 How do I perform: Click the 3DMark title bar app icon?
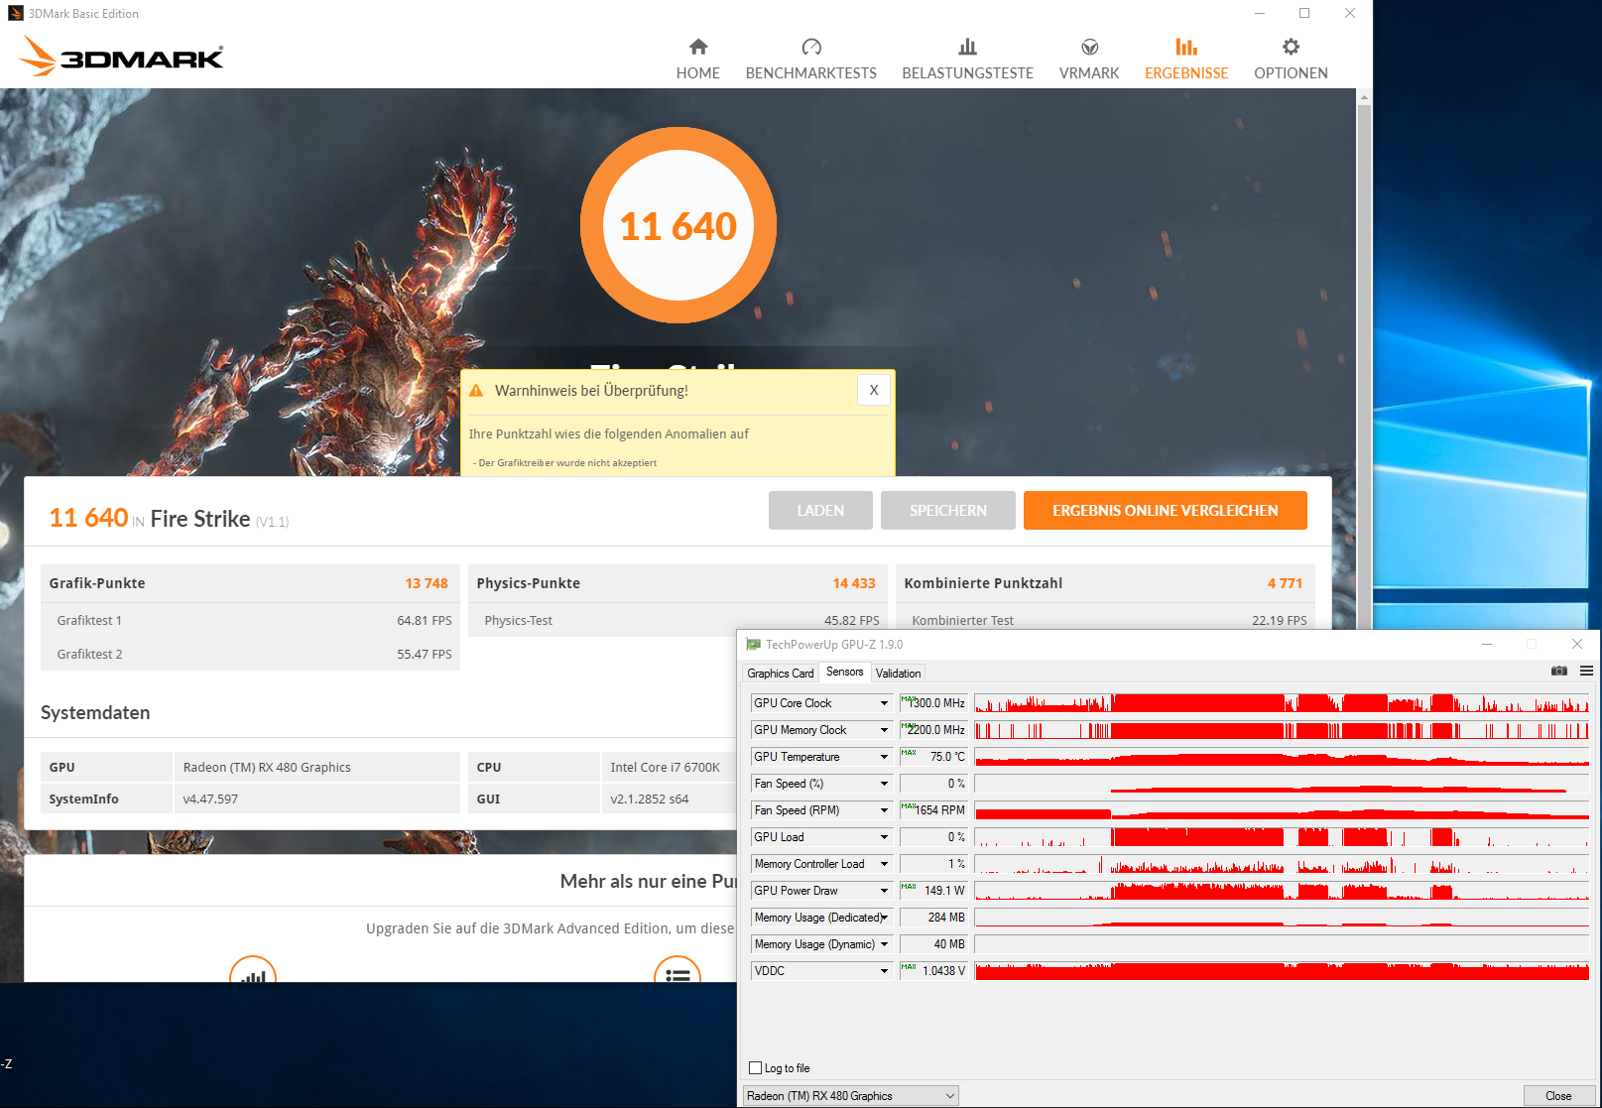[x=15, y=13]
